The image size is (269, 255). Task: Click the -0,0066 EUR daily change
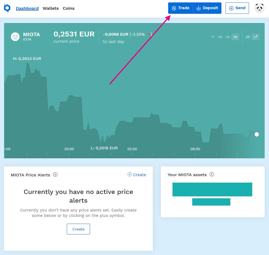116,34
